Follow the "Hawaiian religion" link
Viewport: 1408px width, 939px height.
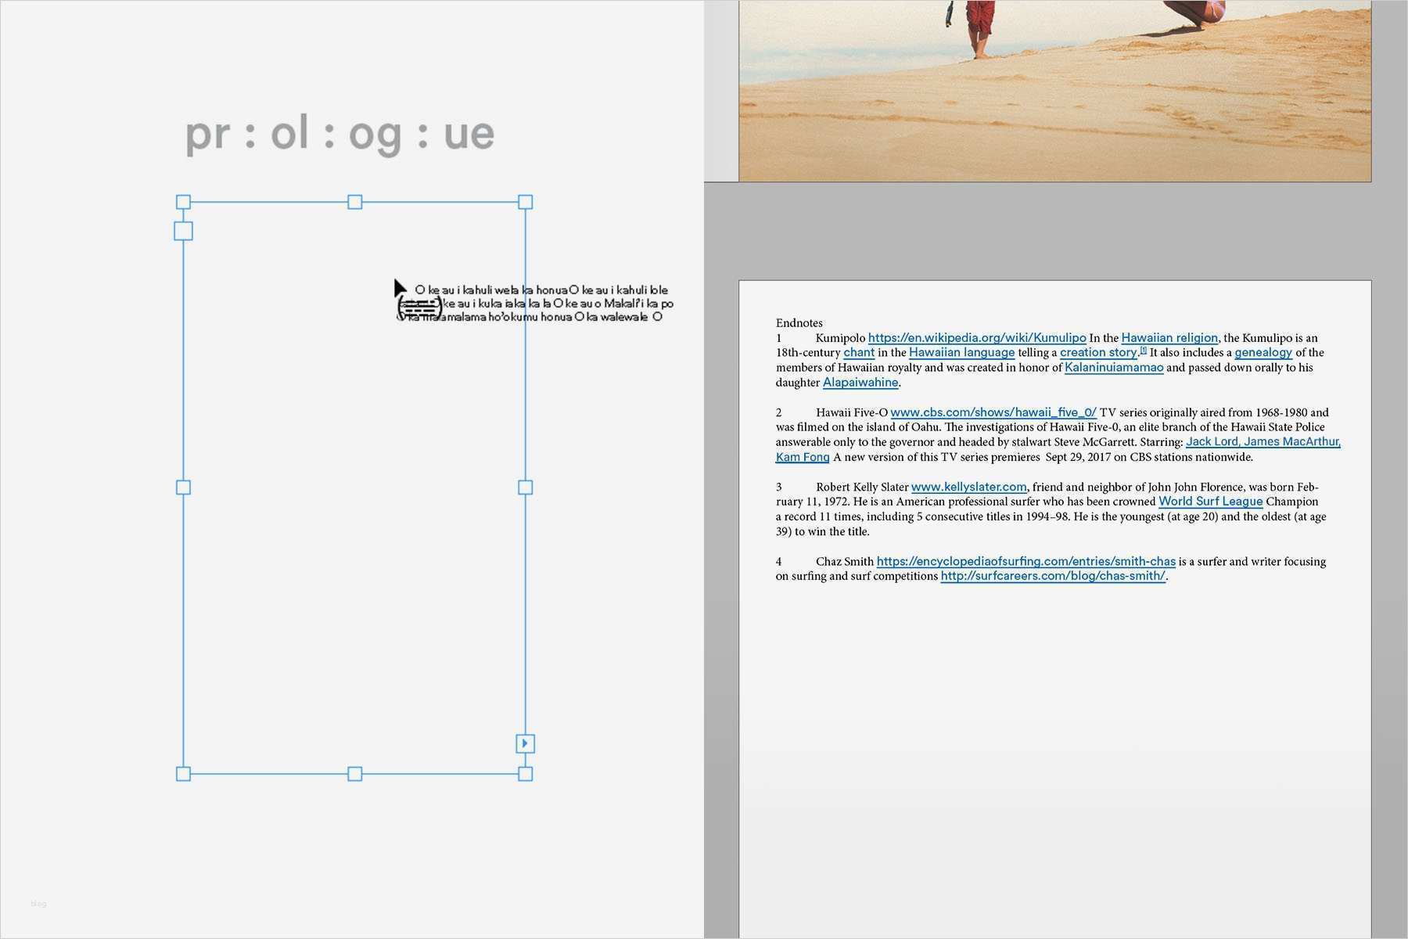(1169, 337)
